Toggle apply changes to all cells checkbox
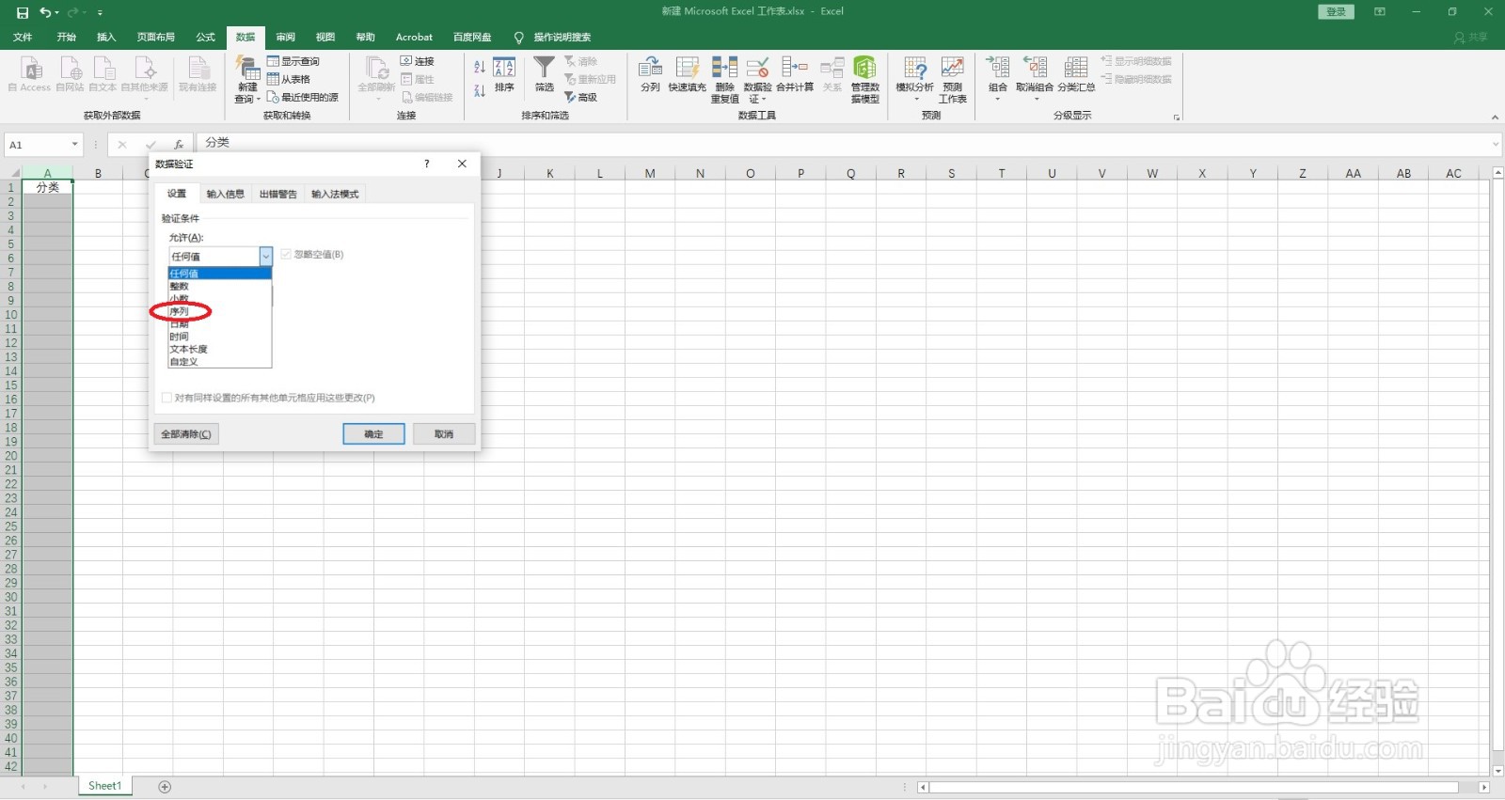Image resolution: width=1505 pixels, height=800 pixels. 166,398
